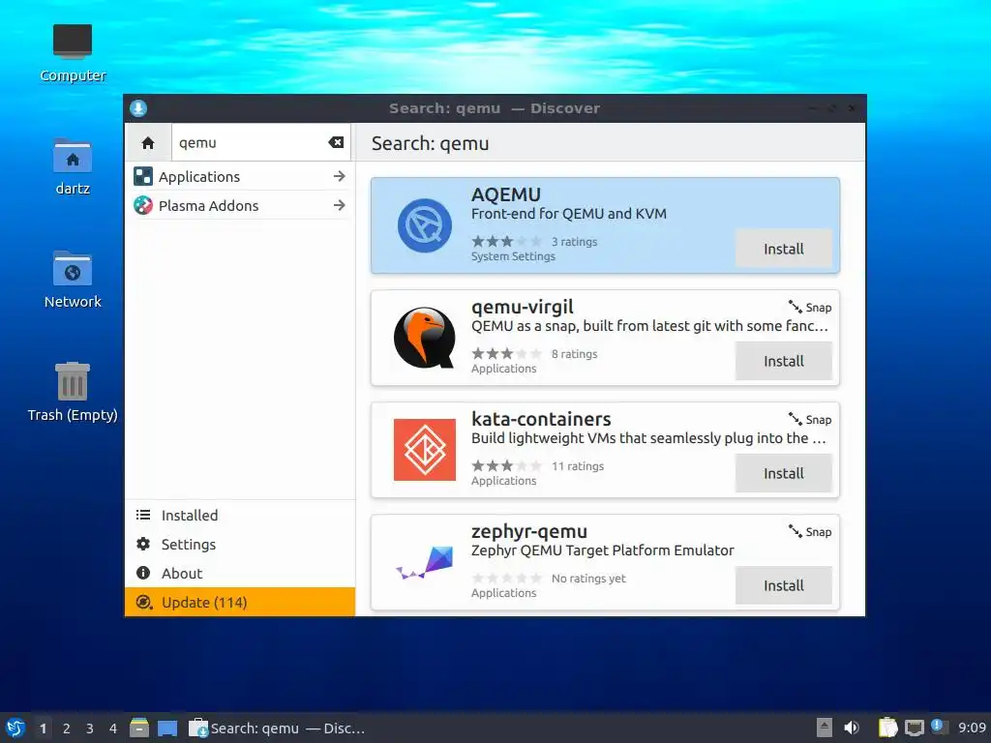991x743 pixels.
Task: Open qemu-virgil title text
Action: pyautogui.click(x=523, y=307)
